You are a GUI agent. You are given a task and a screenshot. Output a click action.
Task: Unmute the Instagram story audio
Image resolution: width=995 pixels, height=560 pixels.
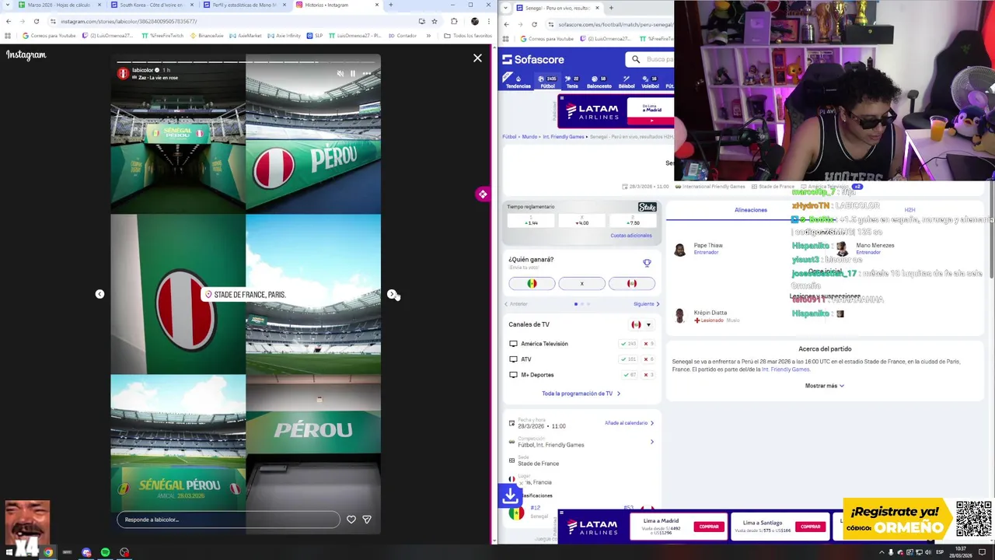[340, 74]
